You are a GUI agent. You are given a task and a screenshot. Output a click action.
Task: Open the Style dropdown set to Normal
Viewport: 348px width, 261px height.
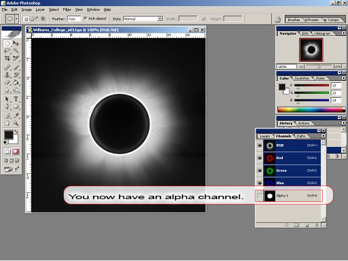click(x=143, y=19)
